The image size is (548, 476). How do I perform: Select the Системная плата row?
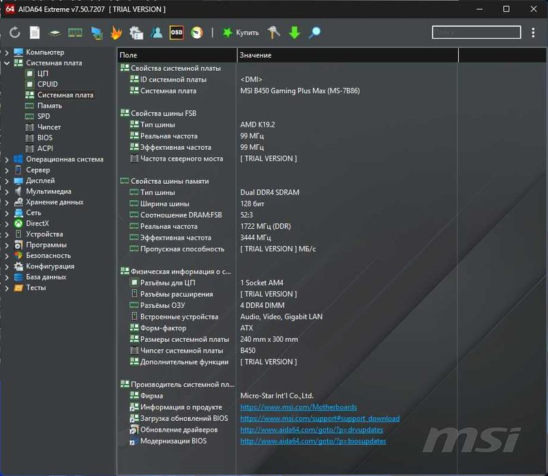pyautogui.click(x=287, y=91)
